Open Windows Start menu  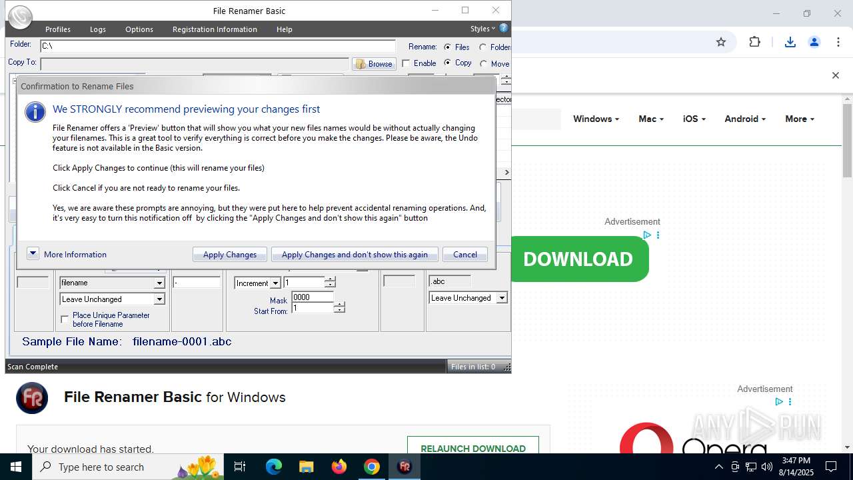(16, 467)
